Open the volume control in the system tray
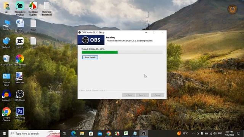 (x=215, y=134)
